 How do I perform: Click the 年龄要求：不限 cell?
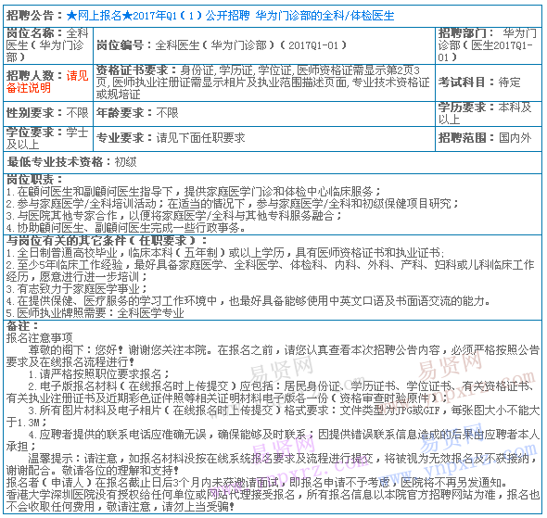(264, 113)
